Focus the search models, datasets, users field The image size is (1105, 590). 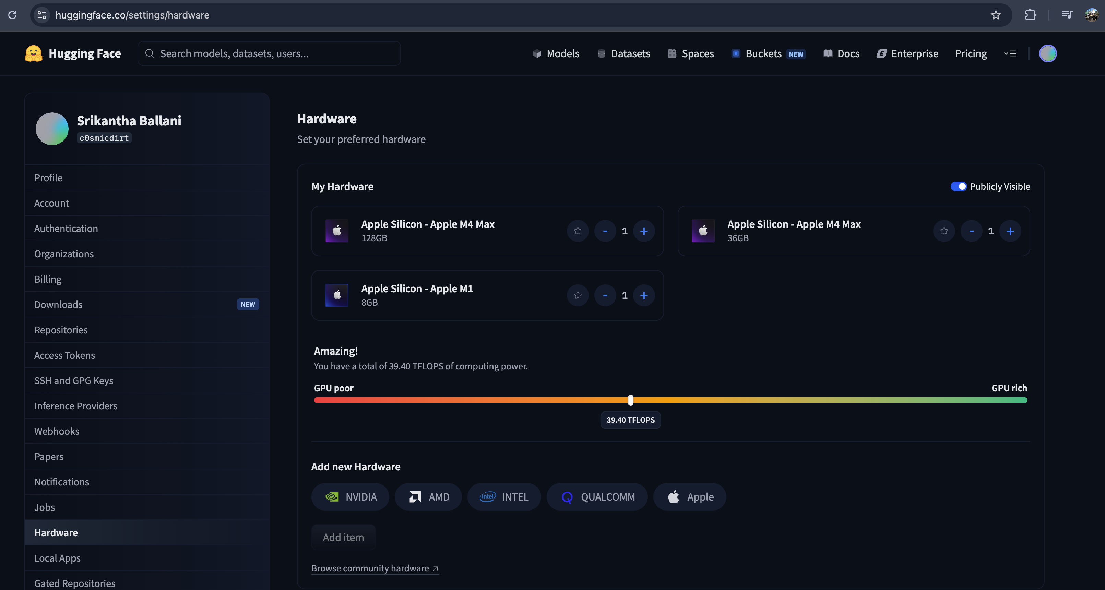269,53
